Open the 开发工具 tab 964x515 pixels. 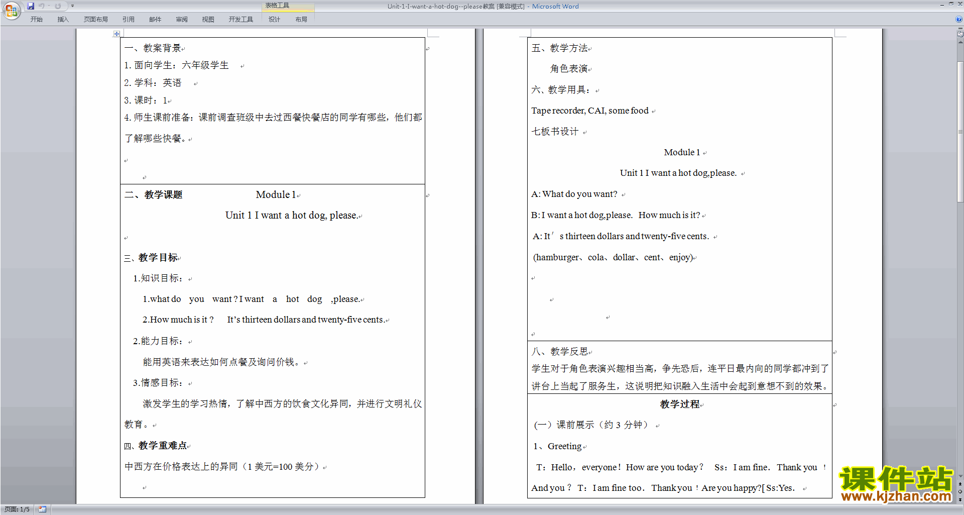coord(240,19)
